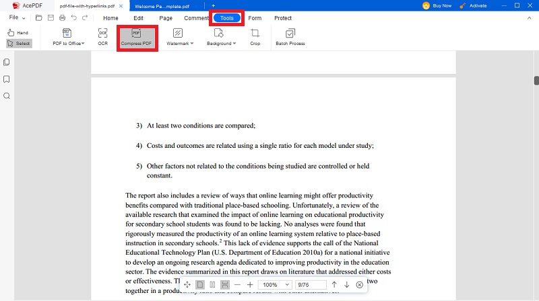
Task: Collapse the ribbon with chevron
Action: (x=529, y=18)
